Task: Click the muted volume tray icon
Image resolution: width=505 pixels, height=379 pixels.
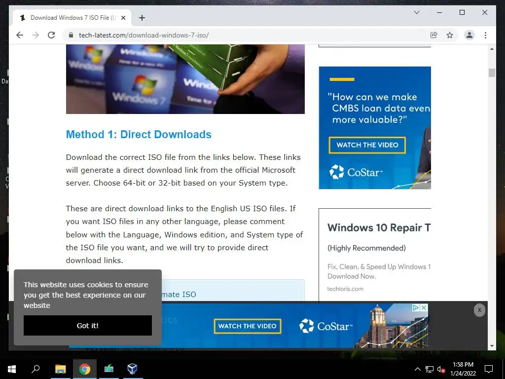Action: pyautogui.click(x=441, y=369)
